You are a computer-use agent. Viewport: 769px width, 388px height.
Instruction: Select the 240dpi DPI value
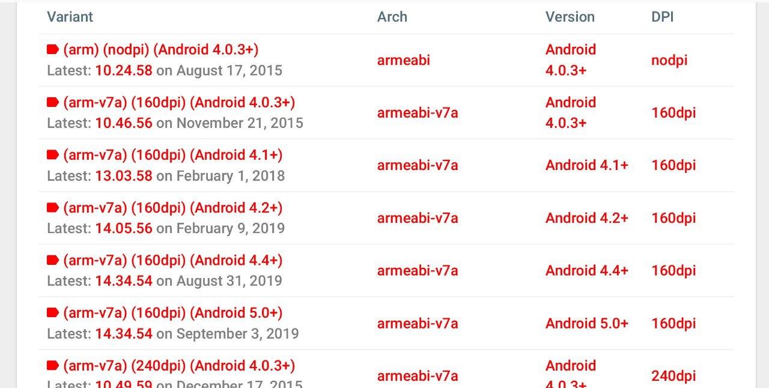[x=673, y=377]
